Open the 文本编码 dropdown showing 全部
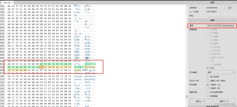The width and height of the screenshot is (237, 107). 221,72
